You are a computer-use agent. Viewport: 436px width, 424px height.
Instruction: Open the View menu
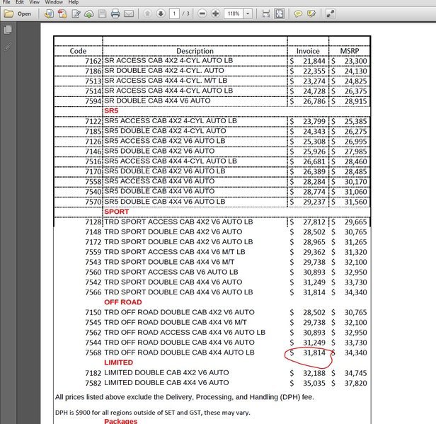34,2
